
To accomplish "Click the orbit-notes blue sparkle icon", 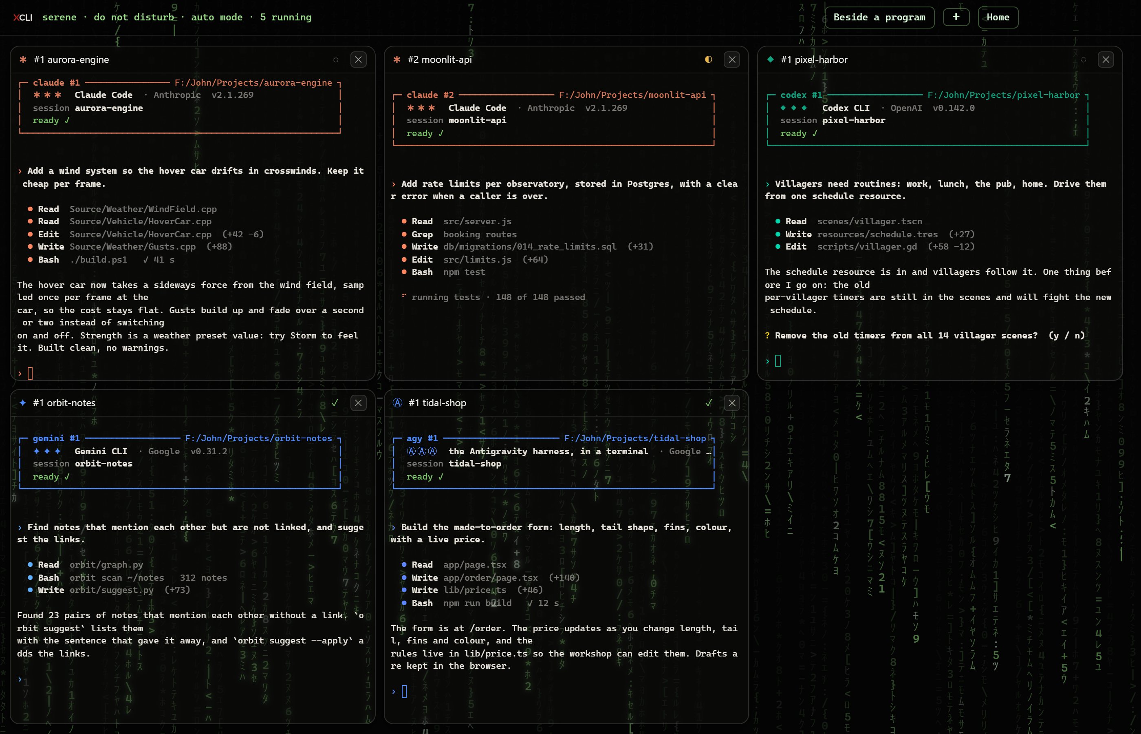I will point(22,403).
